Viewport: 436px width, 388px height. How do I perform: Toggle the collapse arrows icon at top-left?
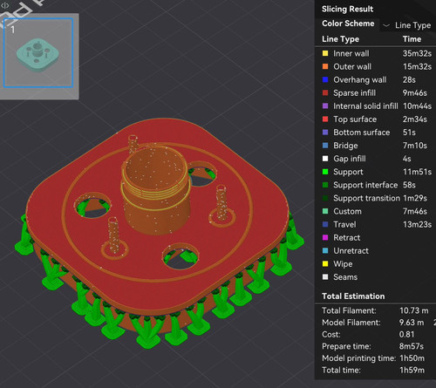click(5, 5)
